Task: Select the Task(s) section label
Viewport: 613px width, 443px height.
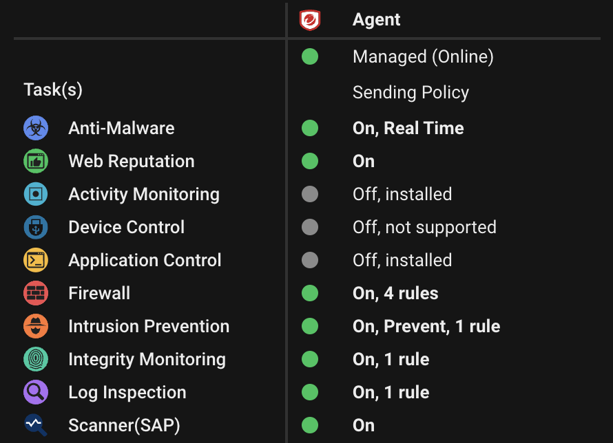Action: (x=52, y=89)
